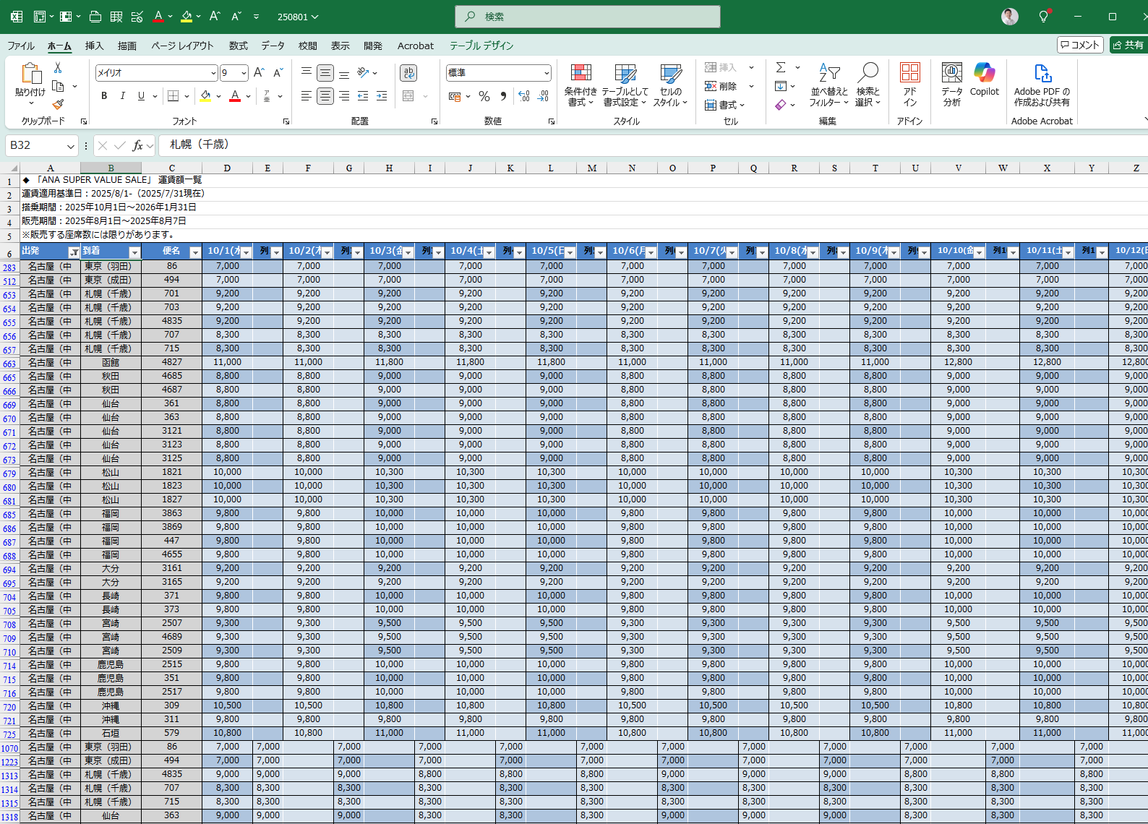Open the 出発 column filter dropdown
1148x824 pixels.
click(x=74, y=252)
